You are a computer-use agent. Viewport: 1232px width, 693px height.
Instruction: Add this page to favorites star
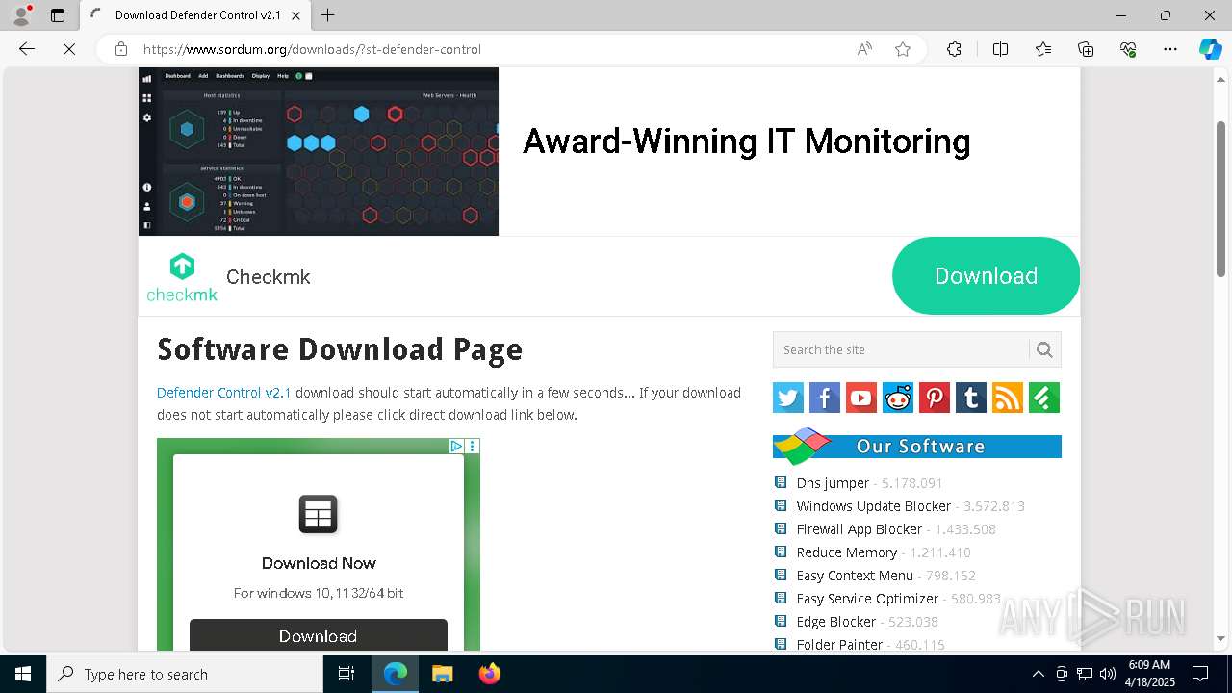(x=903, y=49)
